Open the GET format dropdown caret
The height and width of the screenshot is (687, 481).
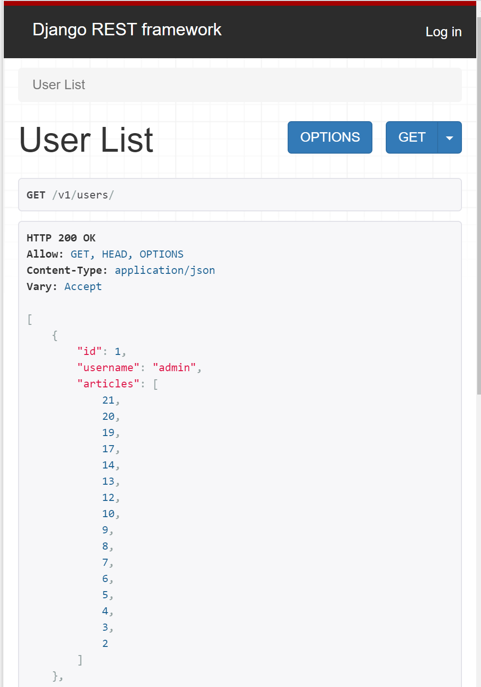coord(450,137)
